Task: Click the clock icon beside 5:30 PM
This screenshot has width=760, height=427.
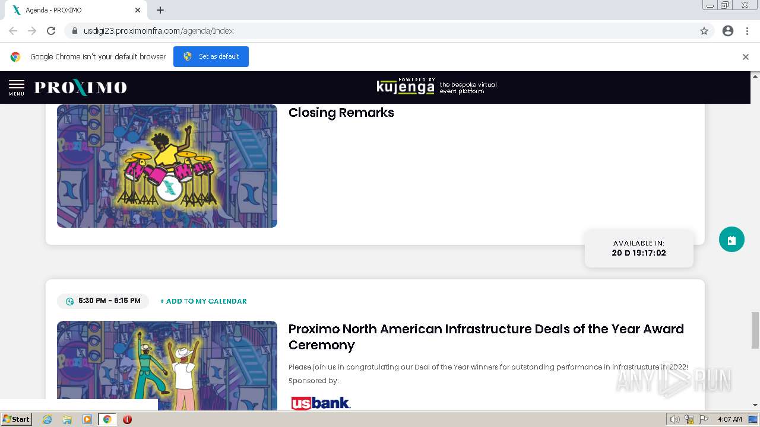Action: point(70,301)
